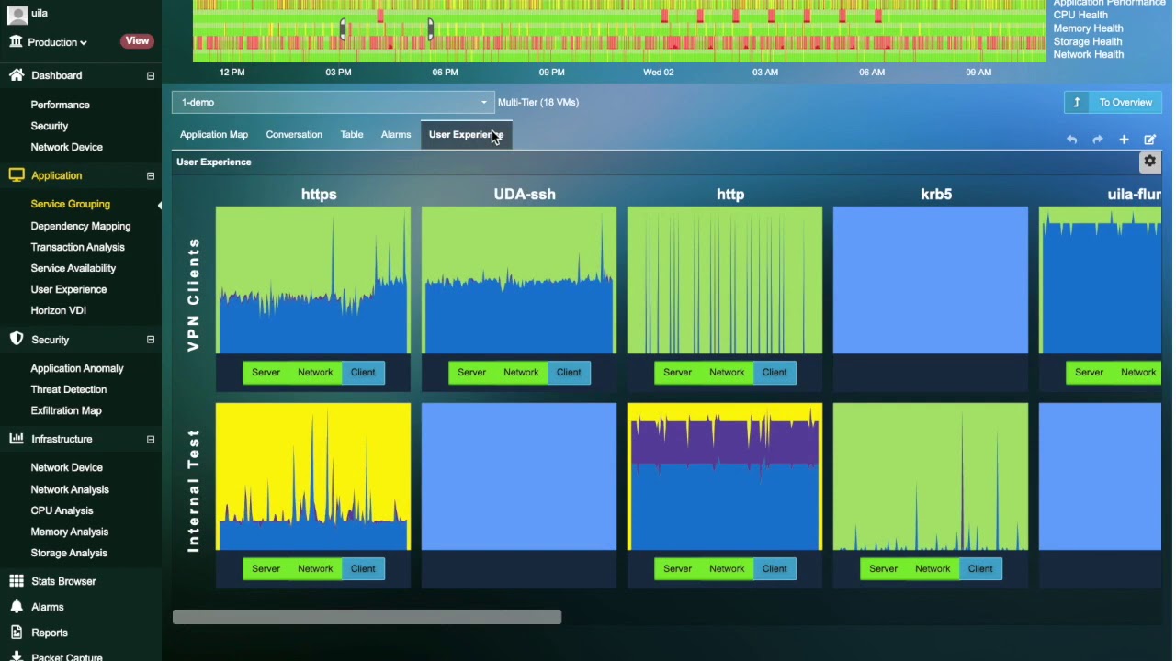Image resolution: width=1176 pixels, height=661 pixels.
Task: Toggle Network on VPN Clients https chart
Action: click(x=315, y=372)
